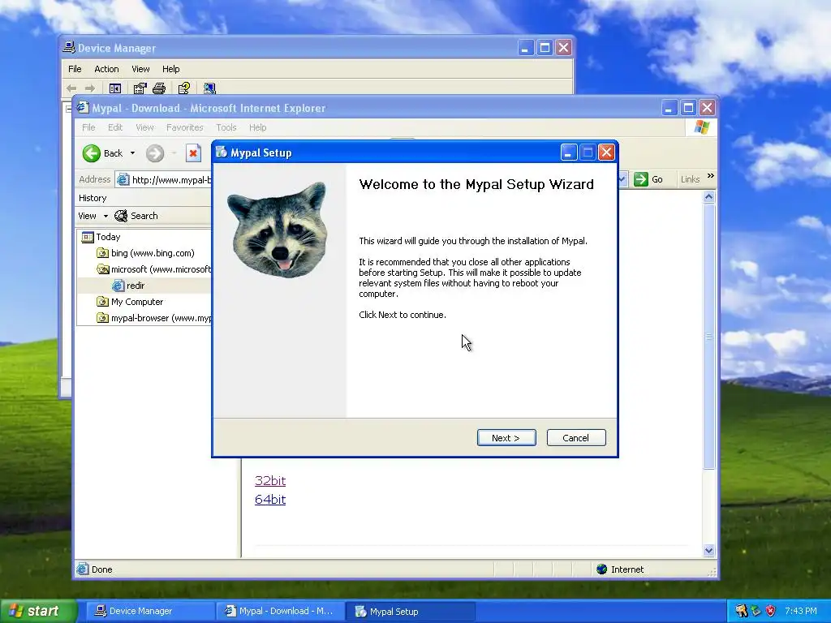The width and height of the screenshot is (831, 623).
Task: Click the Search icon in History pane
Action: coord(121,216)
